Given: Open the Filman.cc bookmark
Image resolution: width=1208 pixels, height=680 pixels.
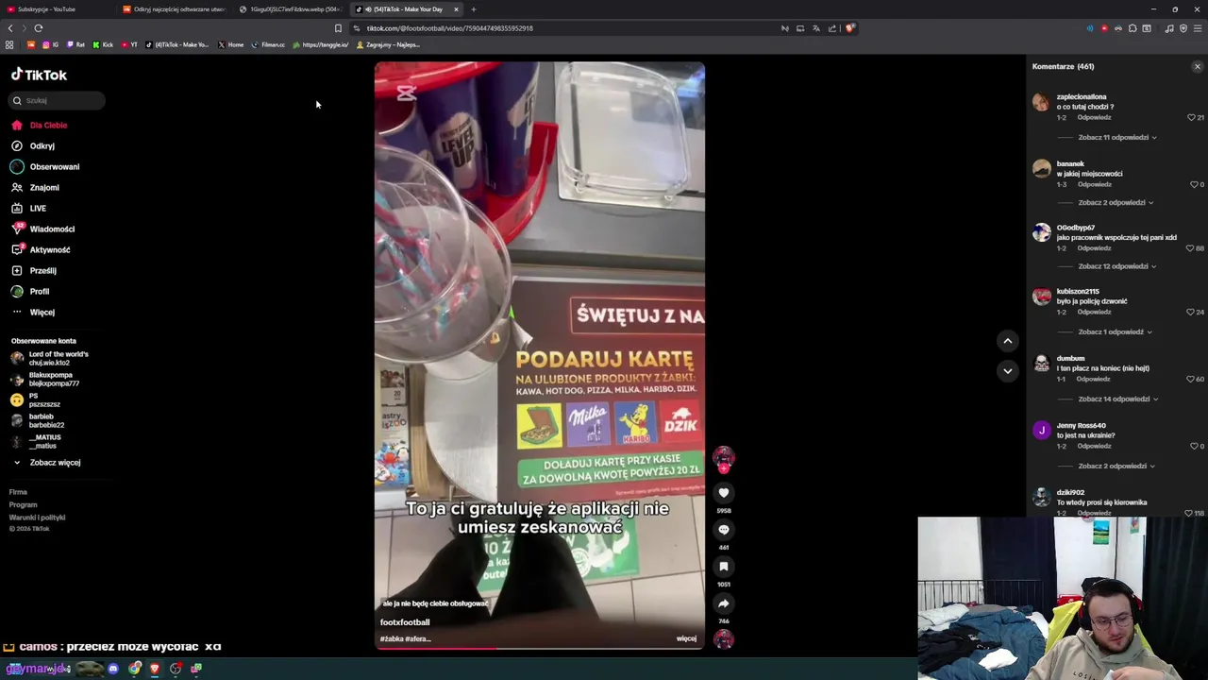Looking at the screenshot, I should point(268,44).
